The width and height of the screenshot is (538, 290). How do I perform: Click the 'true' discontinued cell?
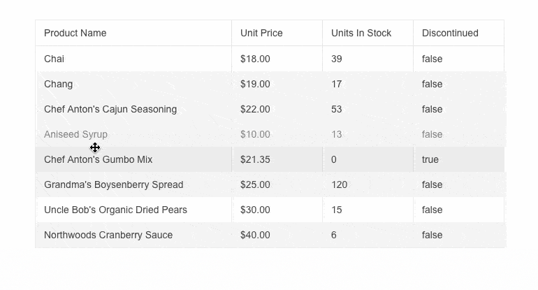point(430,159)
